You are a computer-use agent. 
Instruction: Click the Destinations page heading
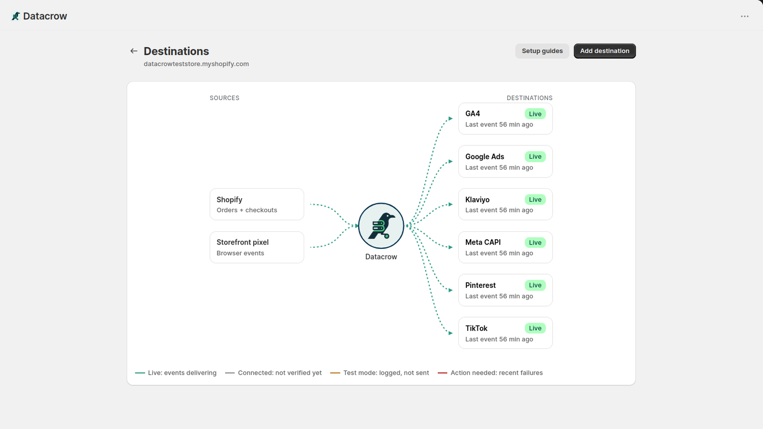pos(176,51)
